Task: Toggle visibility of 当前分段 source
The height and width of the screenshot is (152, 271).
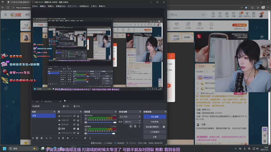Action: click(74, 120)
